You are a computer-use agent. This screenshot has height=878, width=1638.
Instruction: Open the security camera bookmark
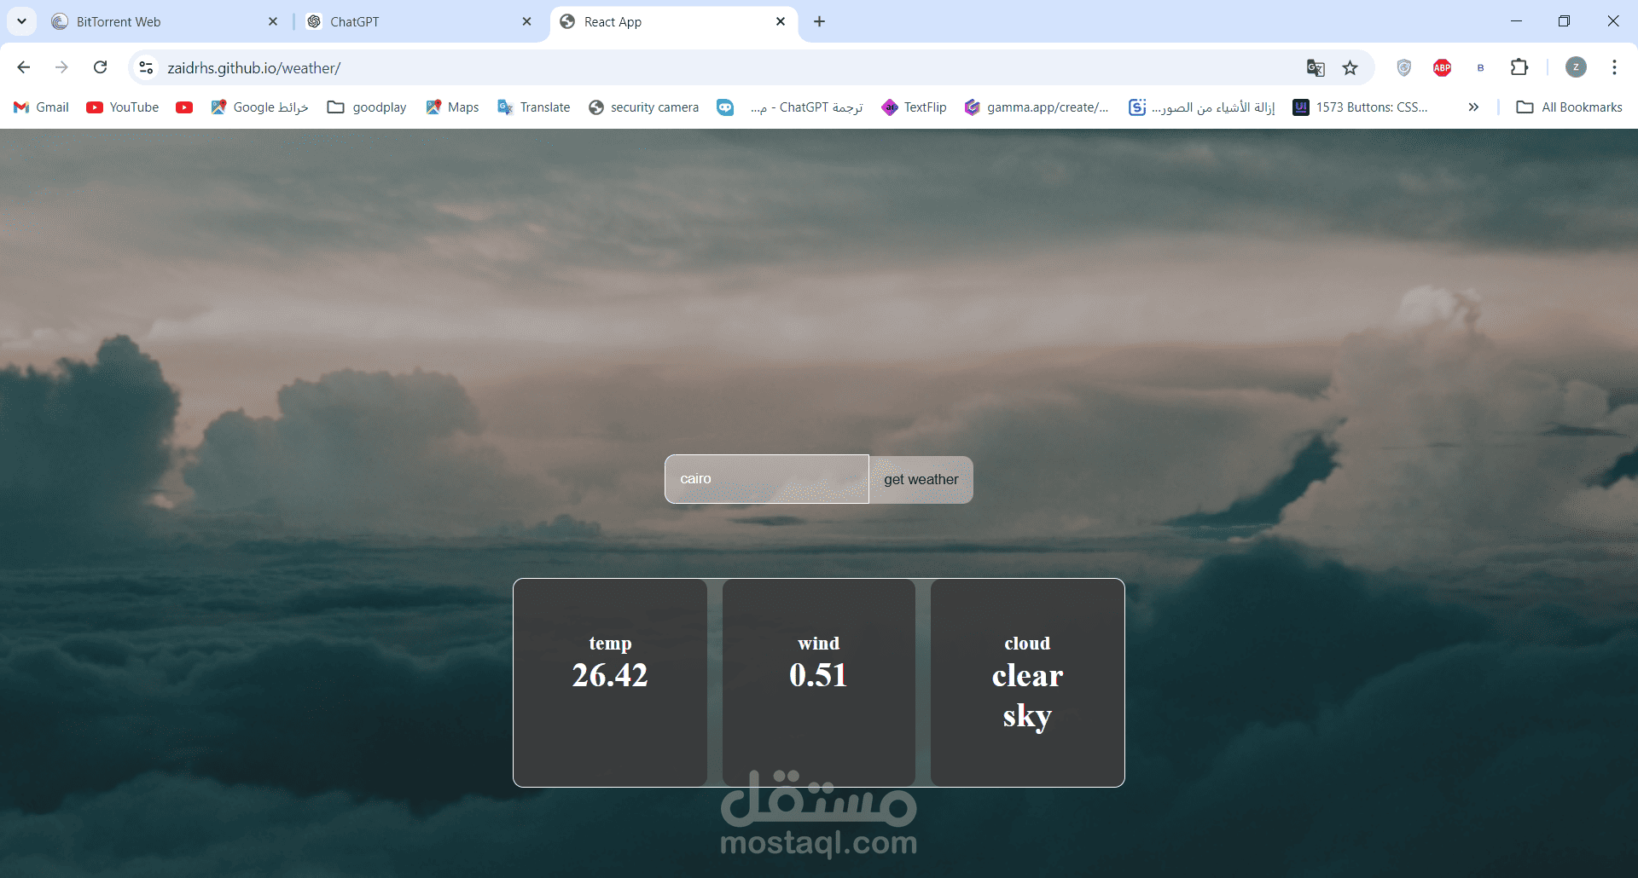[643, 107]
